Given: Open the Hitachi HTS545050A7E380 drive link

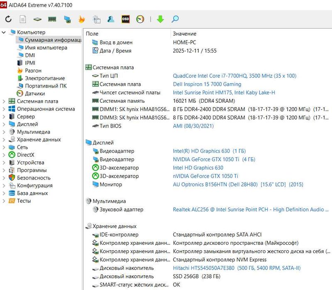Looking at the screenshot, I should 237,268.
